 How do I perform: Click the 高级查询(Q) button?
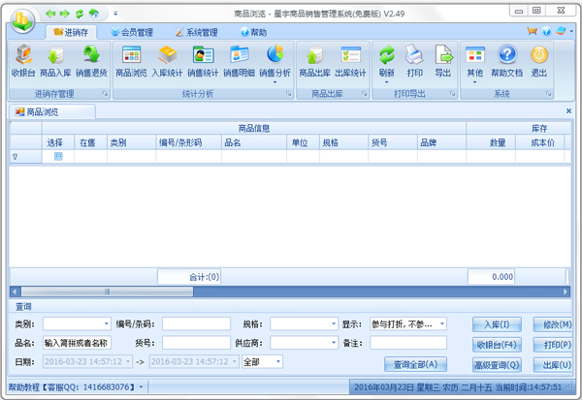[497, 365]
